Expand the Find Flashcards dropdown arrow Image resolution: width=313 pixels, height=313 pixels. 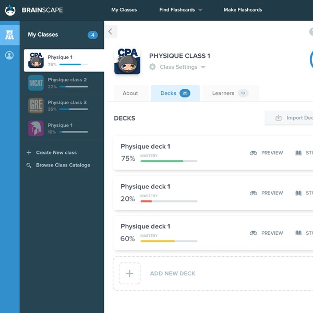point(200,10)
